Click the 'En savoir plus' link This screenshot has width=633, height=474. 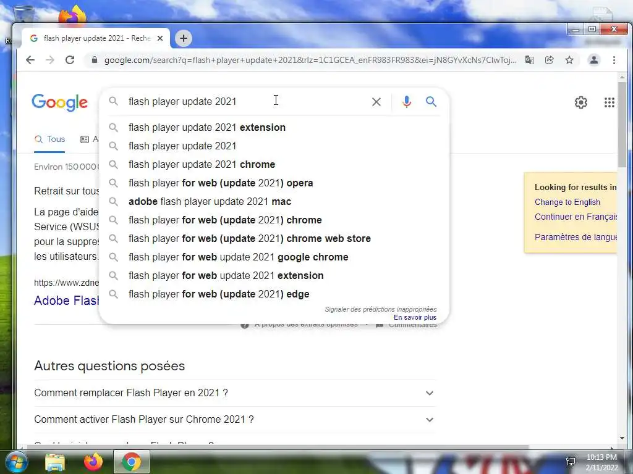point(415,318)
